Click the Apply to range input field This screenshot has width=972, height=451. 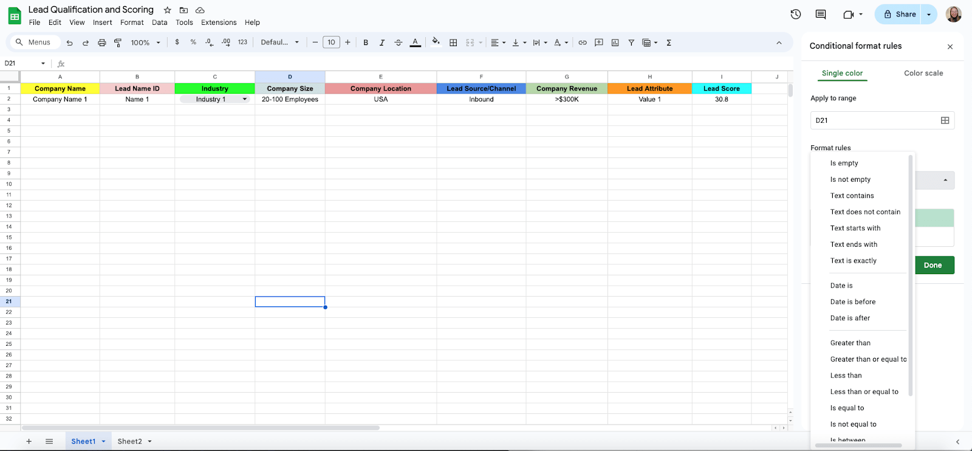pyautogui.click(x=882, y=120)
